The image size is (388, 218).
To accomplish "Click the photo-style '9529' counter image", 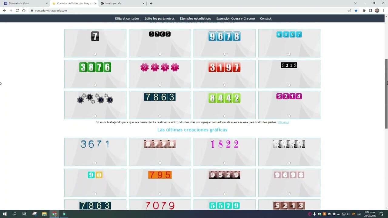I will click(224, 175).
